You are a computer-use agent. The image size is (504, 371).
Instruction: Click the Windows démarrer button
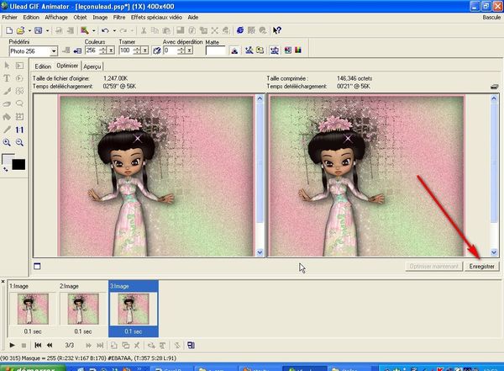coord(33,368)
